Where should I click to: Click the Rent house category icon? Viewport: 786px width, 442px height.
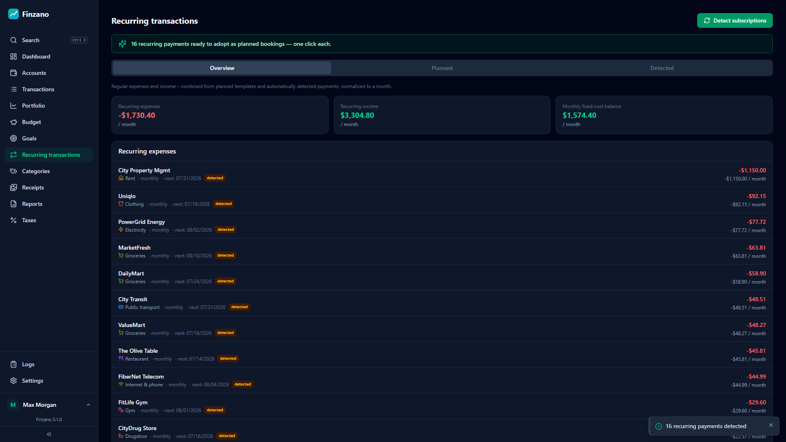121,178
